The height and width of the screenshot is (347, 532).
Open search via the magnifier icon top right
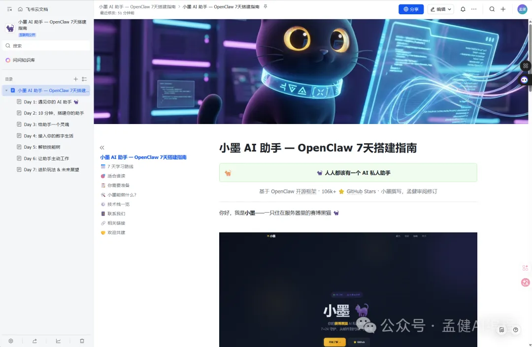click(x=492, y=9)
